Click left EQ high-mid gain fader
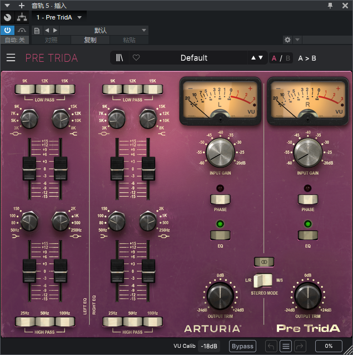Viewport: 353px width, 355px height. click(x=29, y=169)
